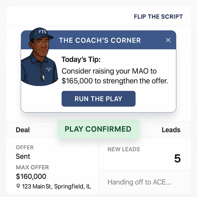
Task: Click the FTS logo on coach's cap
Action: coord(42,32)
